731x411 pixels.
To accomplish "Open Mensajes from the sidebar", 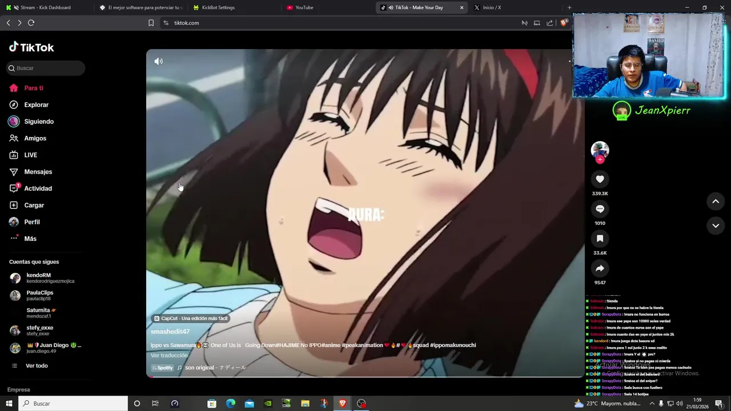I will pos(30,172).
